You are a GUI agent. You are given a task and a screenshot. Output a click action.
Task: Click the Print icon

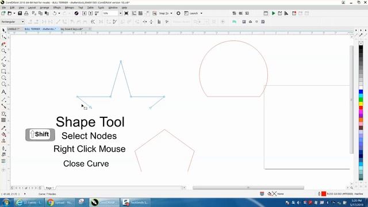(x=26, y=13)
